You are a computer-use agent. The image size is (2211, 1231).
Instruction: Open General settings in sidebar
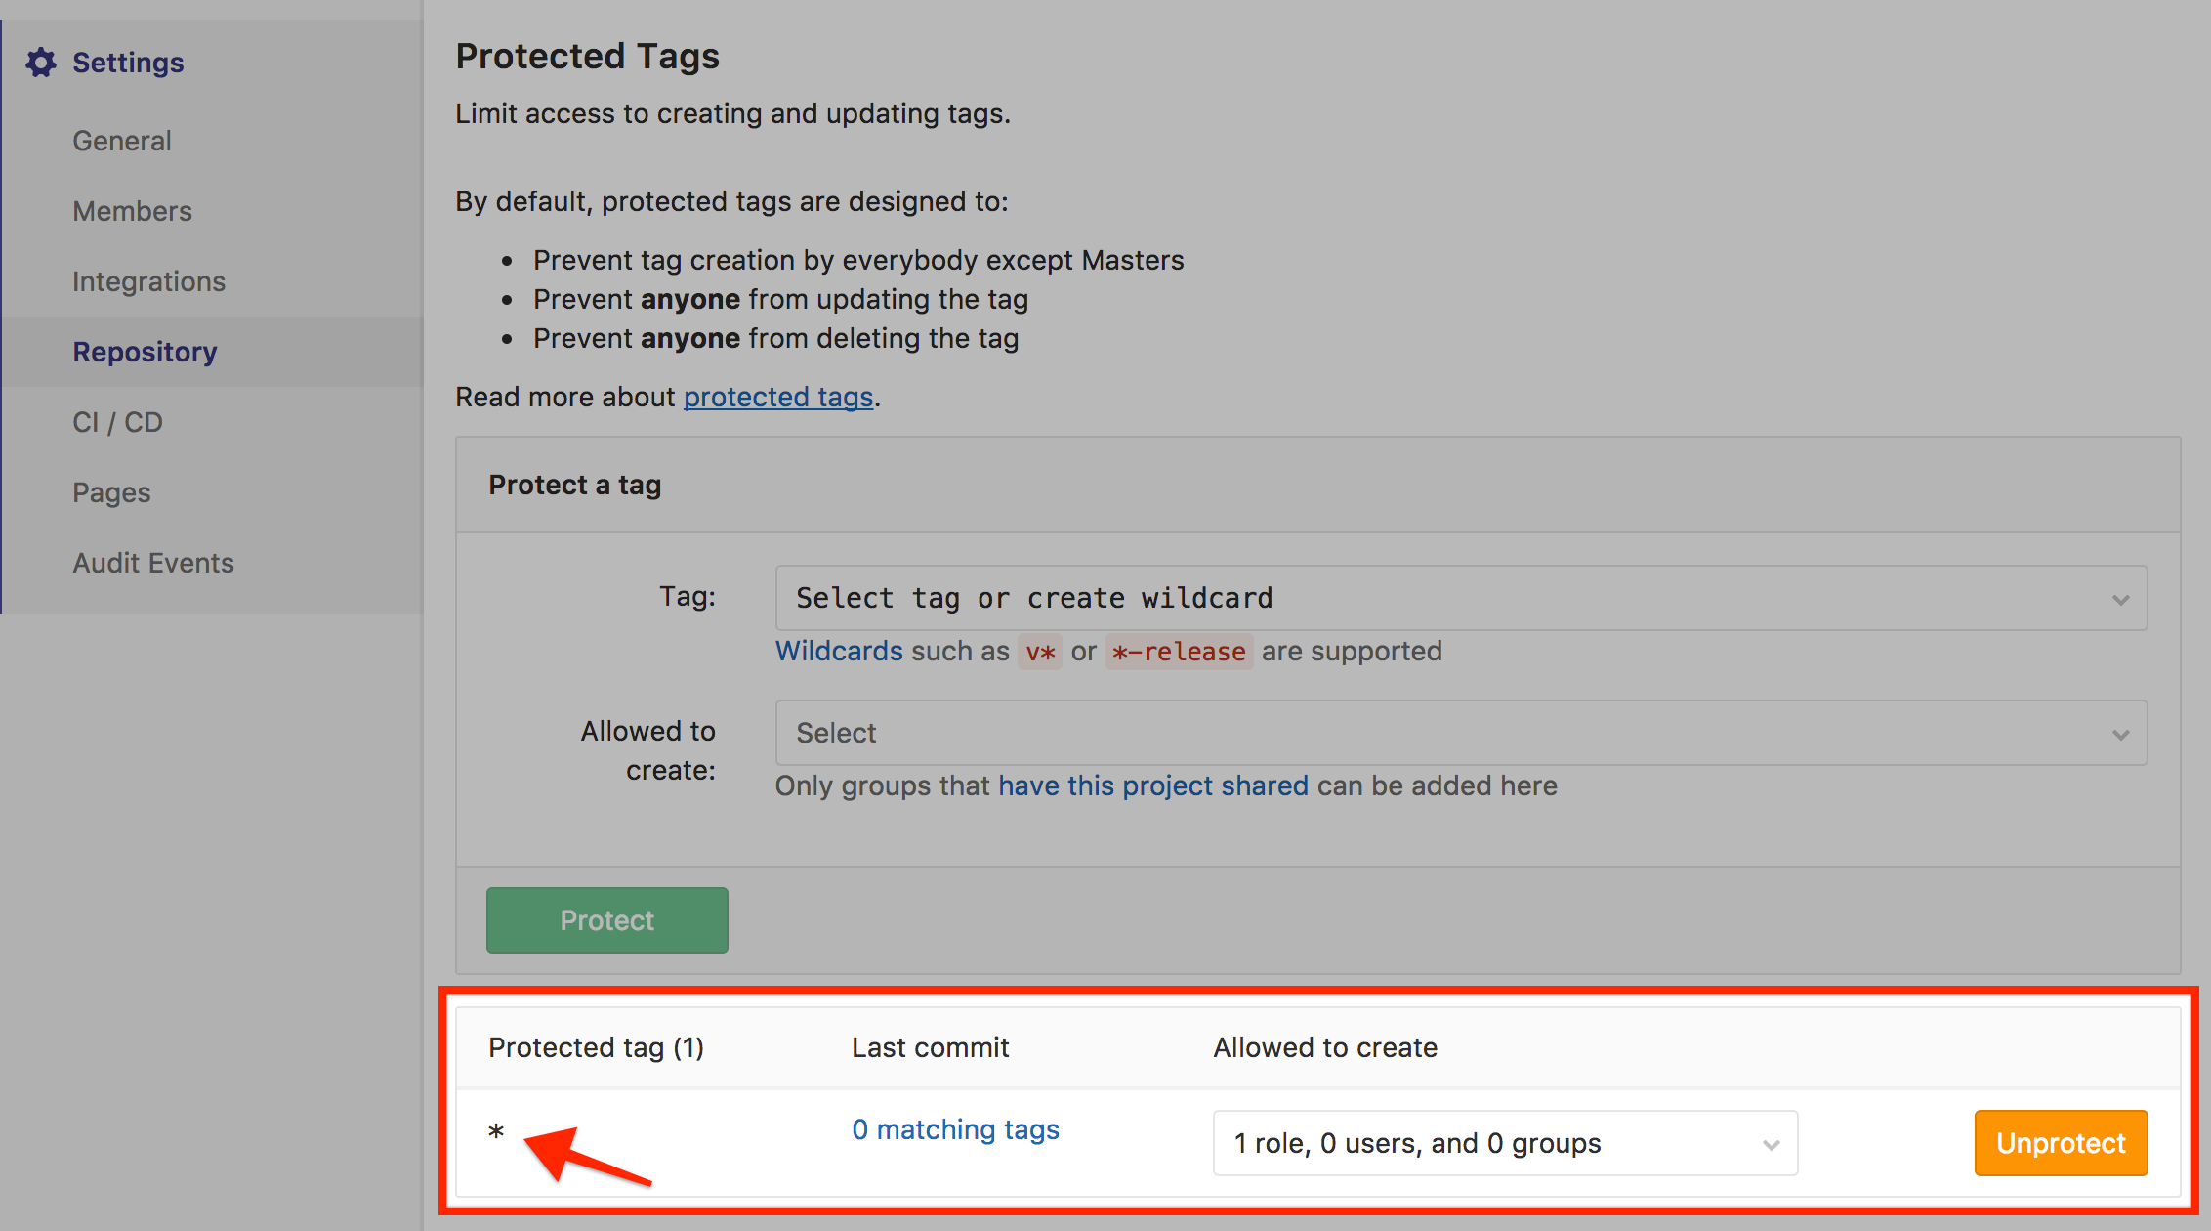point(122,141)
